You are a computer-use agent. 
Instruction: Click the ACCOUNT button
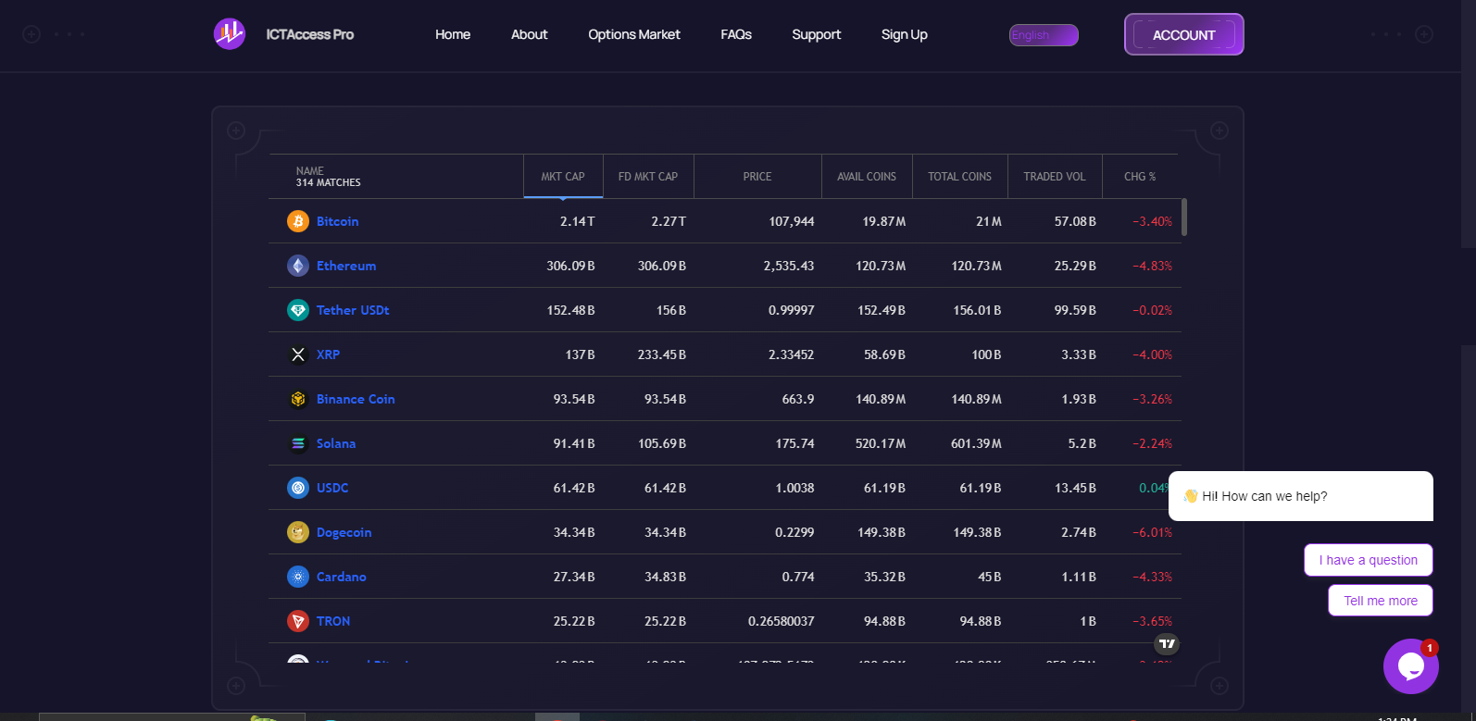pyautogui.click(x=1184, y=34)
